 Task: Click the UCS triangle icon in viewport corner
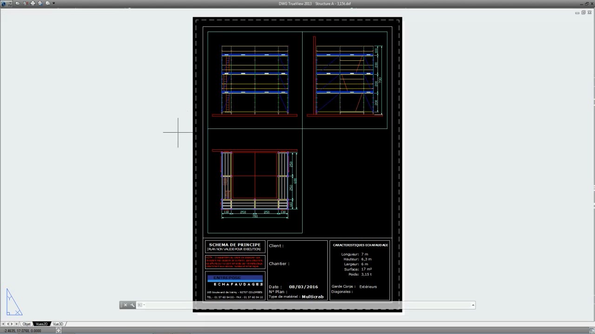click(14, 302)
